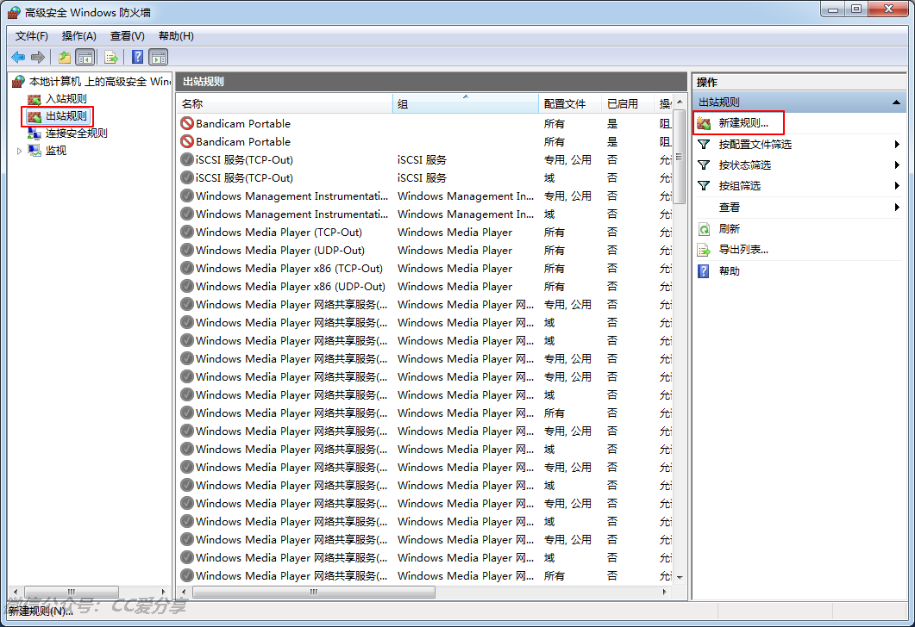Click the blue Help toolbar icon
The image size is (915, 627).
point(138,57)
